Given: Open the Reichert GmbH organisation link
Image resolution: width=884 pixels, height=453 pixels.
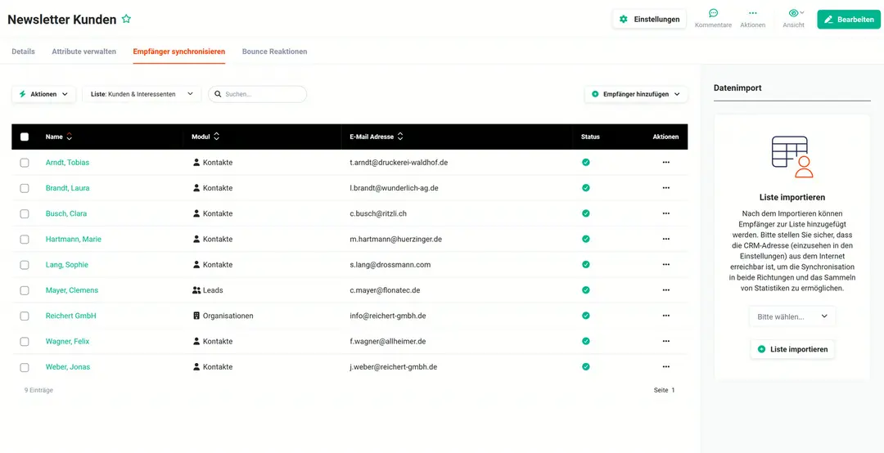Looking at the screenshot, I should click(70, 316).
